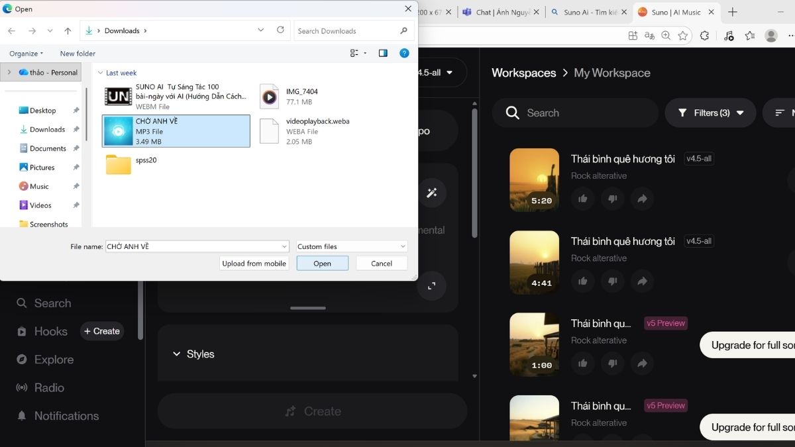Click the Help question mark in the Open dialog
Viewport: 795px width, 447px height.
point(404,53)
